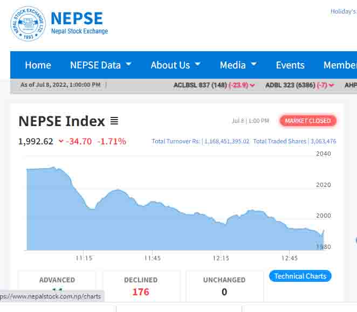Click the Total Traded Shares figure
The height and width of the screenshot is (312, 357).
pyautogui.click(x=322, y=142)
